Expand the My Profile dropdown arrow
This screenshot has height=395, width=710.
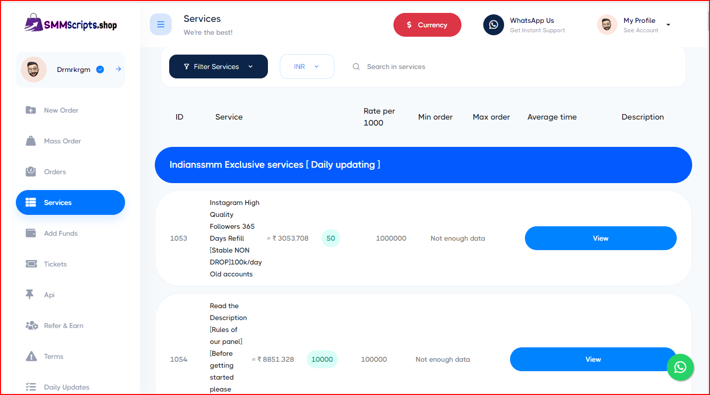point(668,25)
